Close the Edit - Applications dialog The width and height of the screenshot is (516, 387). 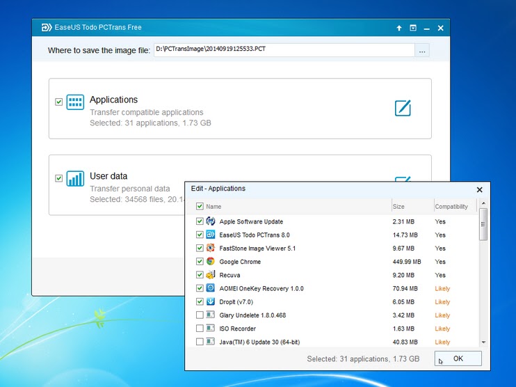pyautogui.click(x=479, y=190)
